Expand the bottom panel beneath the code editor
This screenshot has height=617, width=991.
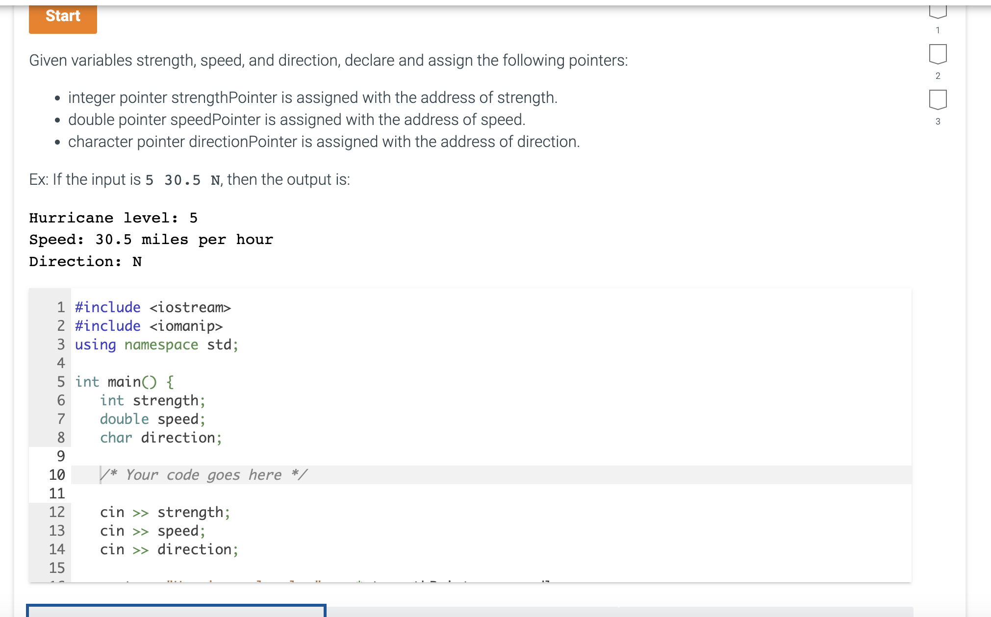[177, 611]
